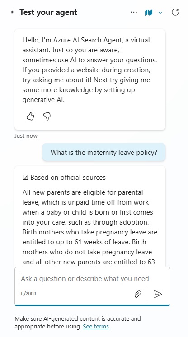Open the See terms link
Screen dimensions: 188x337
tap(96, 327)
